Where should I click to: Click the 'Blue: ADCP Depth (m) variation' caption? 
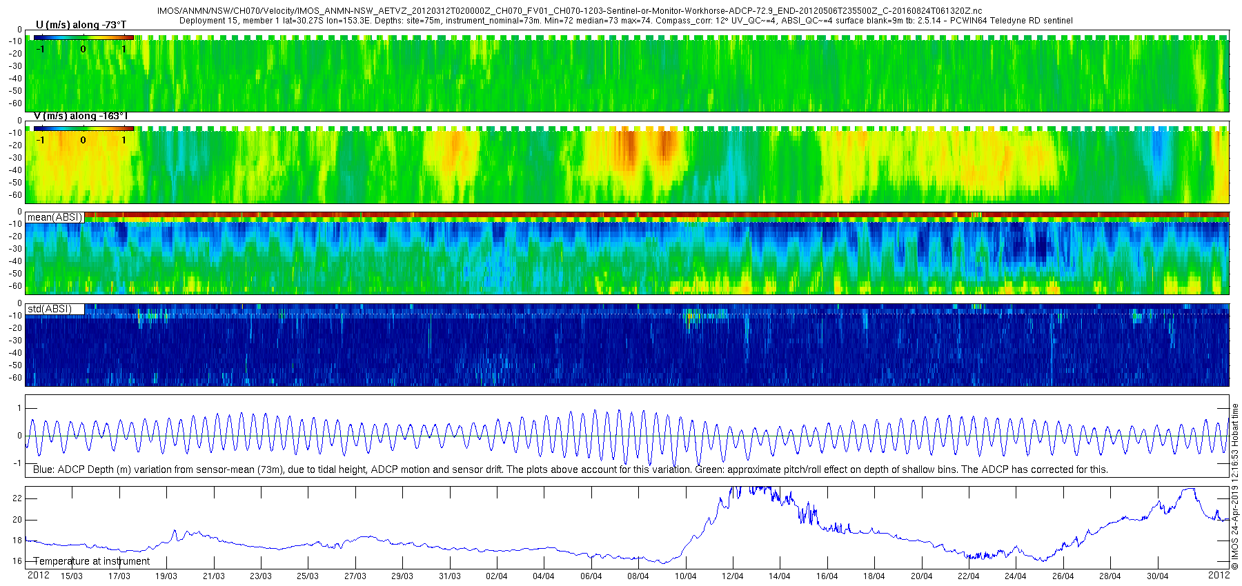pyautogui.click(x=570, y=469)
